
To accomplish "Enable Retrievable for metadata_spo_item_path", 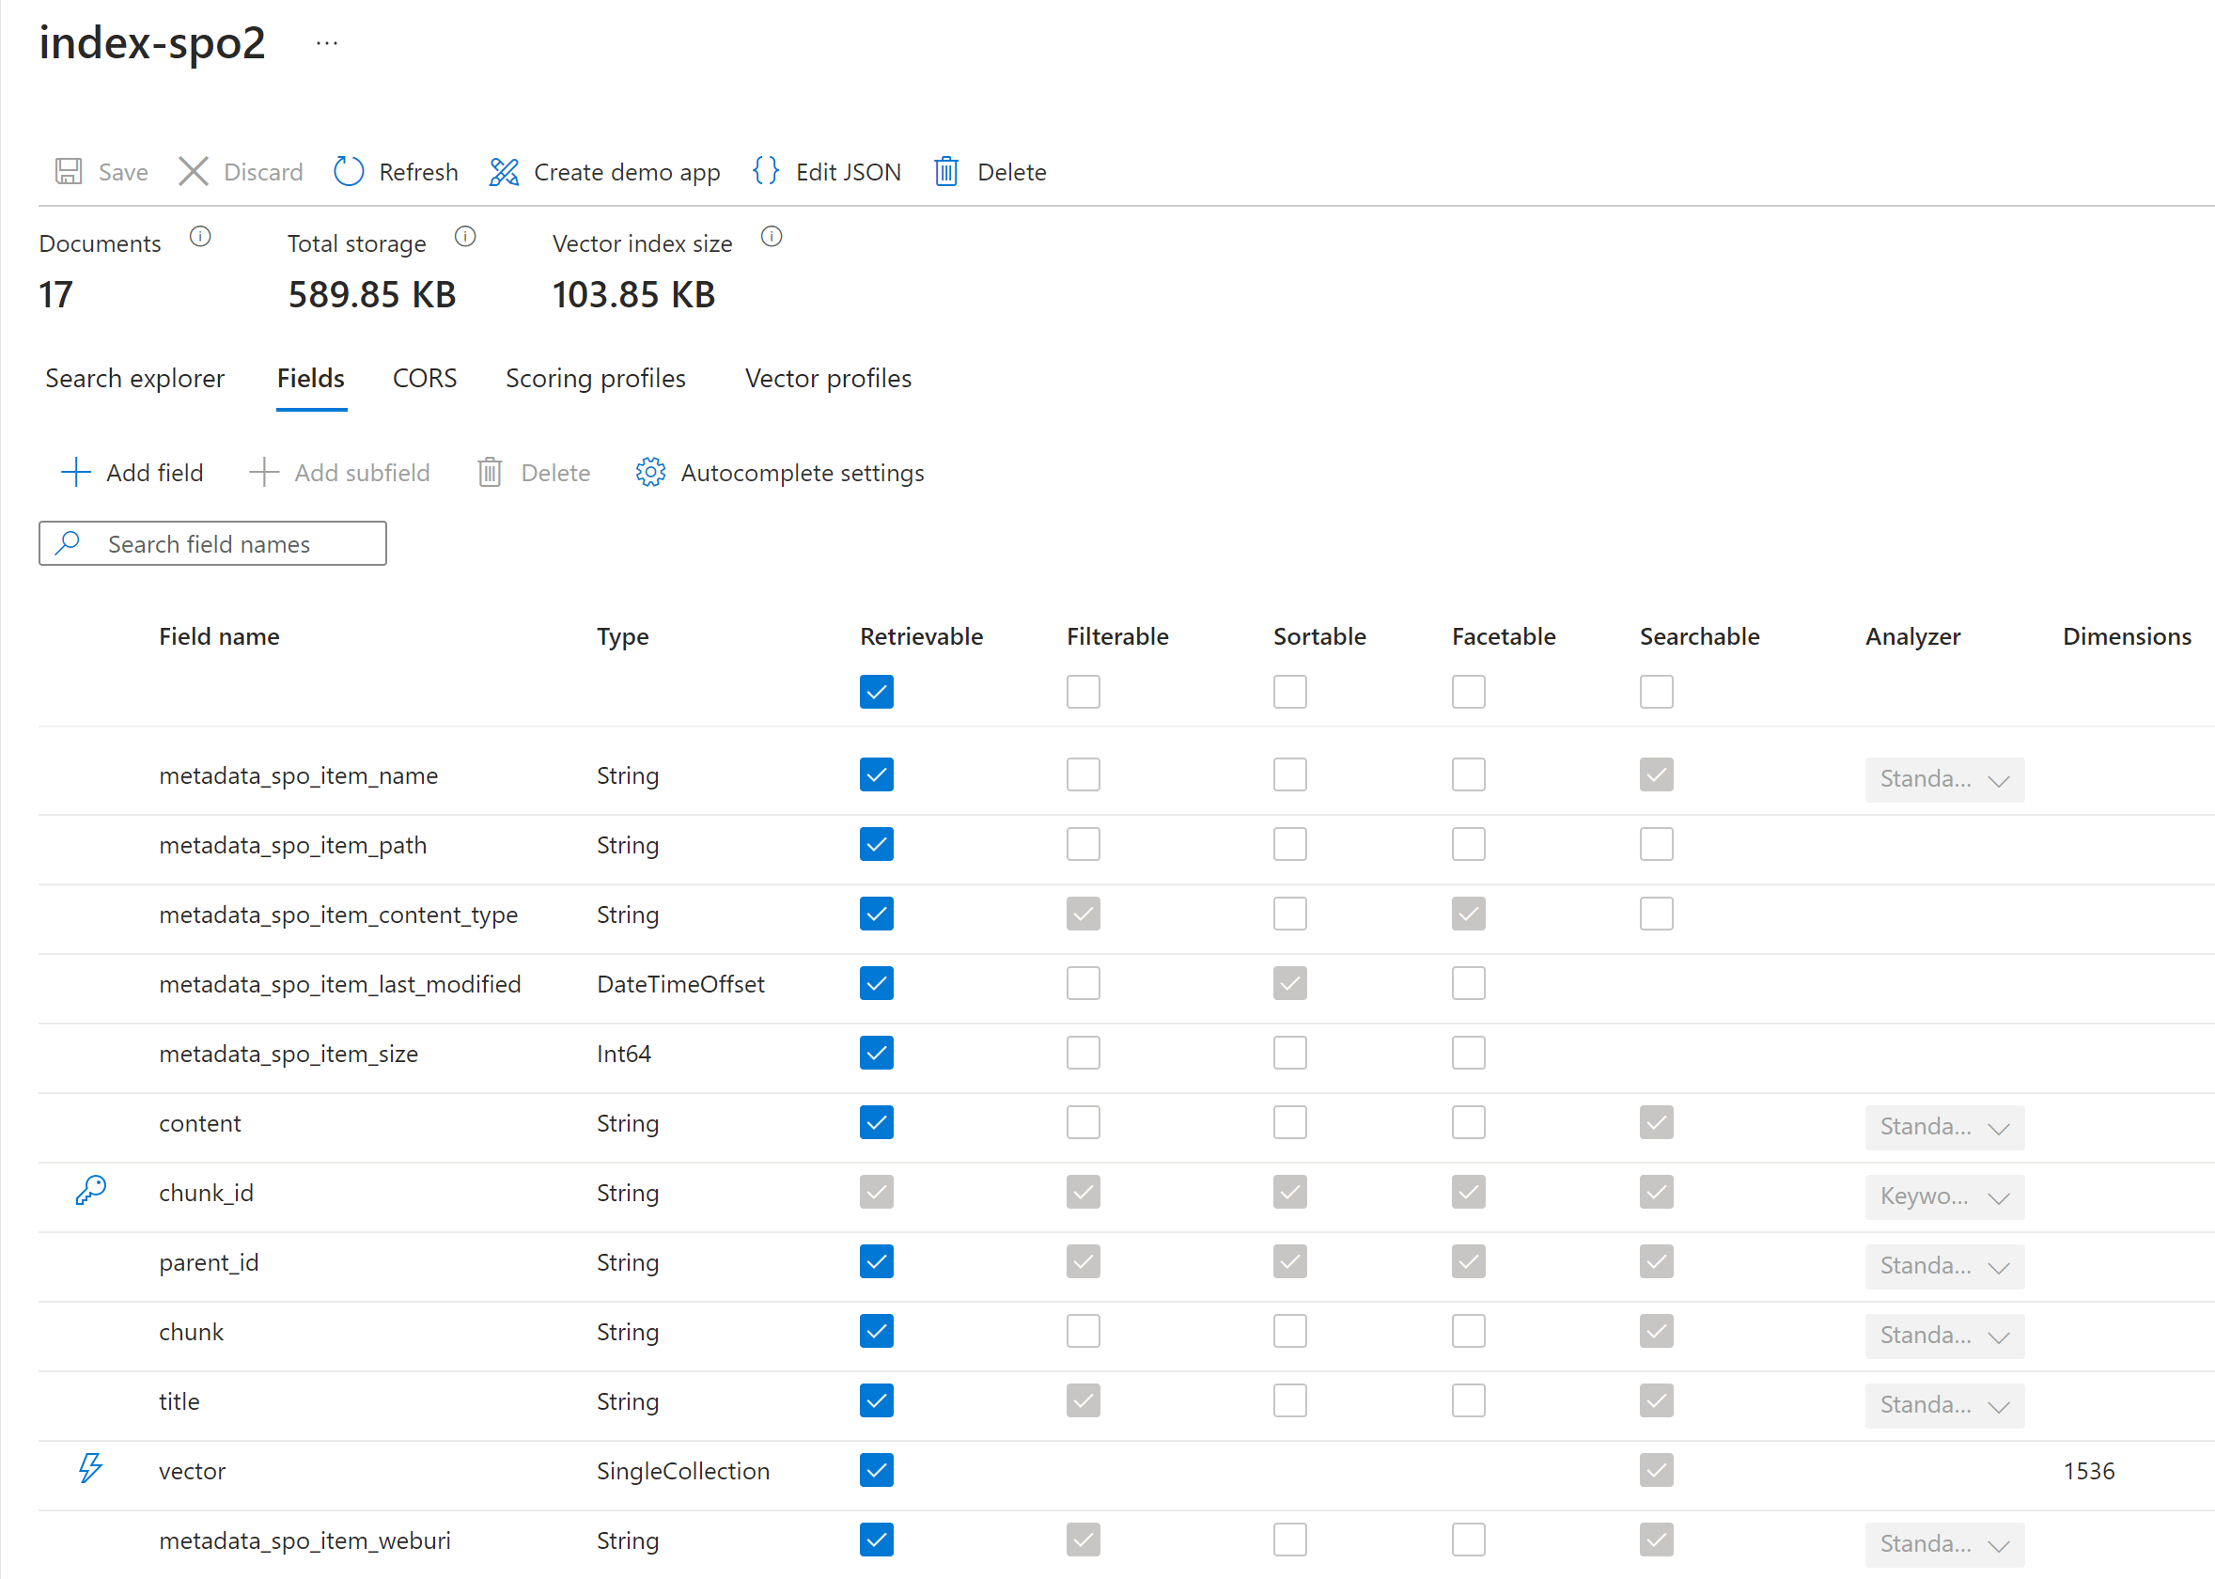I will [876, 844].
